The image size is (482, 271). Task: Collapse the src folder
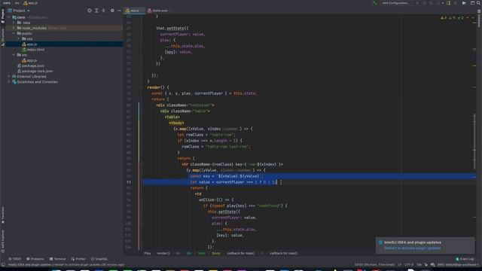click(x=14, y=55)
